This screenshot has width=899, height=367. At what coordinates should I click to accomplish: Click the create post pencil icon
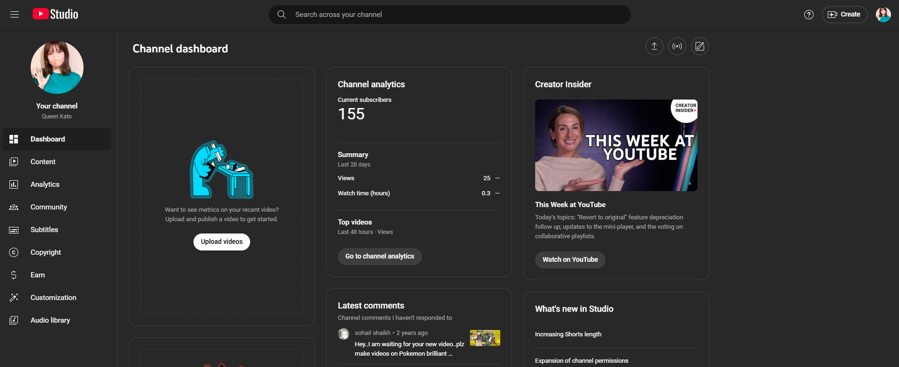pos(699,46)
